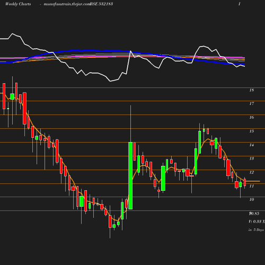
Task: Click the volume text 'V: 0.33 X'
Action: click(257, 222)
